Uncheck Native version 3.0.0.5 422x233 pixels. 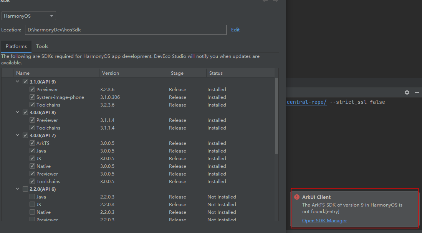32,166
